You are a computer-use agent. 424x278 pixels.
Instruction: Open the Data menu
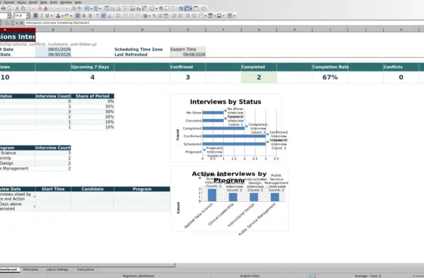44,2
